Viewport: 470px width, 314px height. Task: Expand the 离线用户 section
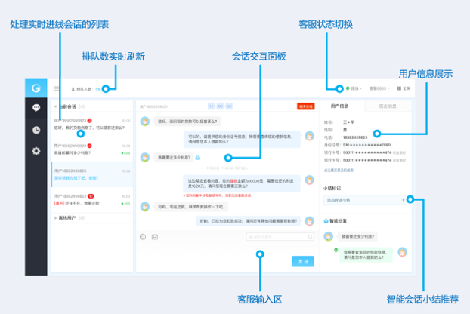click(55, 217)
